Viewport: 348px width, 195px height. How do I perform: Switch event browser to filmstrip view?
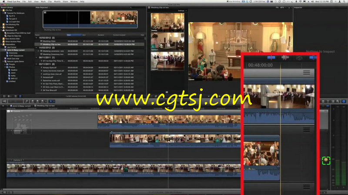coord(16,96)
